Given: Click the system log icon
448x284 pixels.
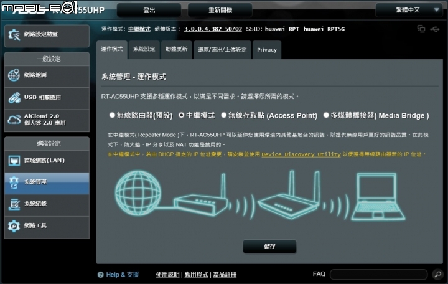Looking at the screenshot, I should coord(14,204).
